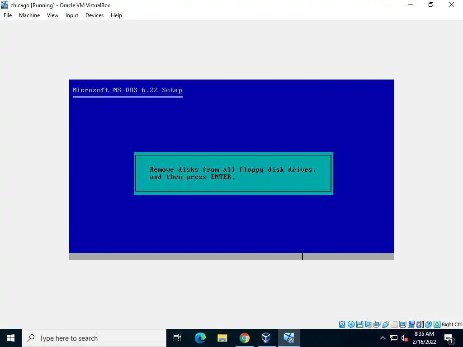Image resolution: width=463 pixels, height=347 pixels.
Task: Open the File menu
Action: click(8, 15)
